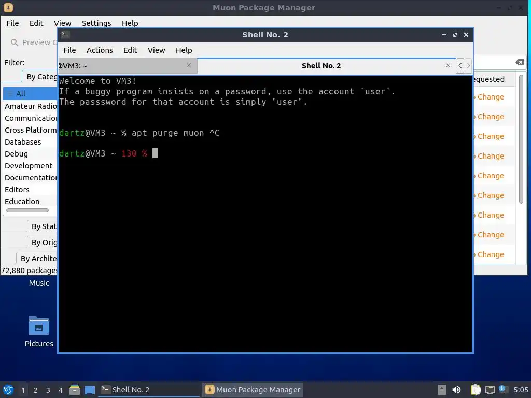Select the Amateur Radio category

pos(31,106)
